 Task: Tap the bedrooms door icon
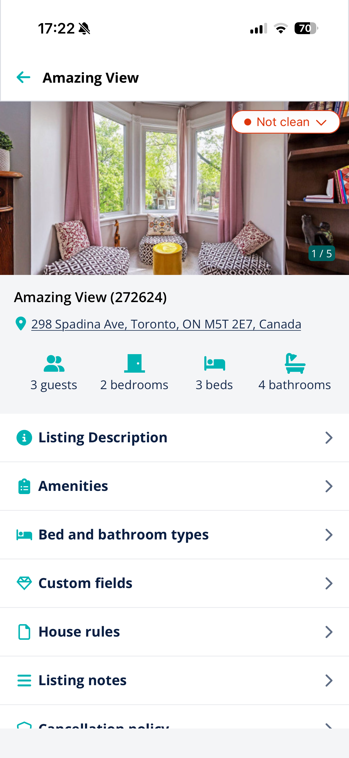[x=134, y=363]
